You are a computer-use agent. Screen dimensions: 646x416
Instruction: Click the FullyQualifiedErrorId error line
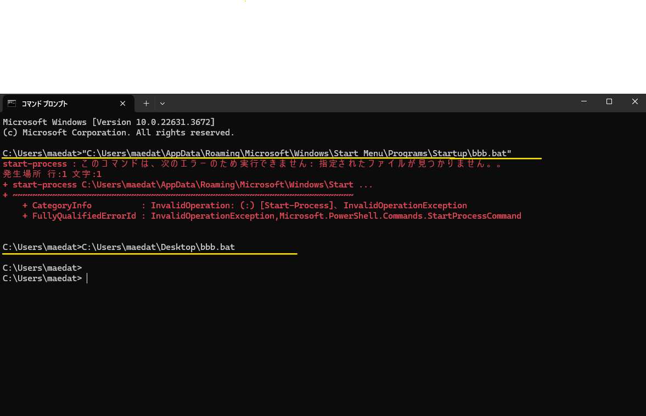(272, 216)
